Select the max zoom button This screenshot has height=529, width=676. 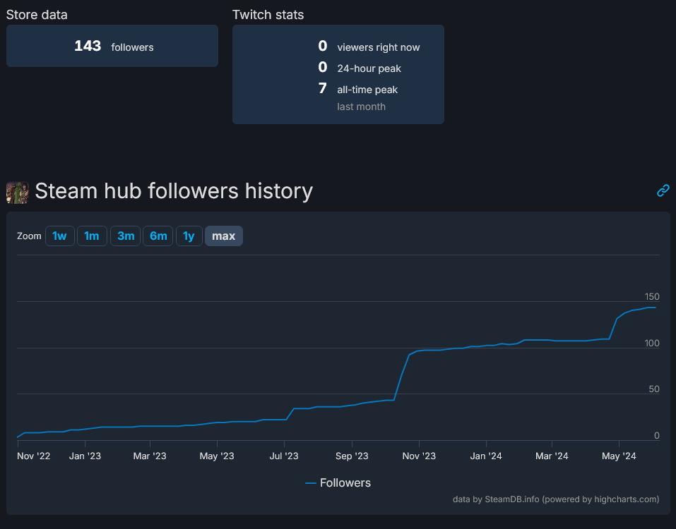tap(223, 236)
